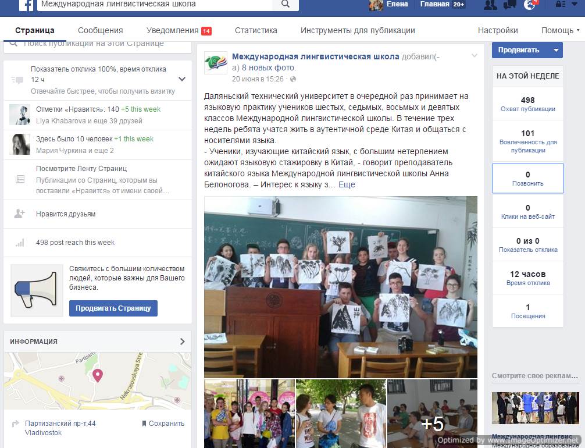585x448 pixels.
Task: Click the 20 июня в 15:26 timestamp
Action: (258, 79)
